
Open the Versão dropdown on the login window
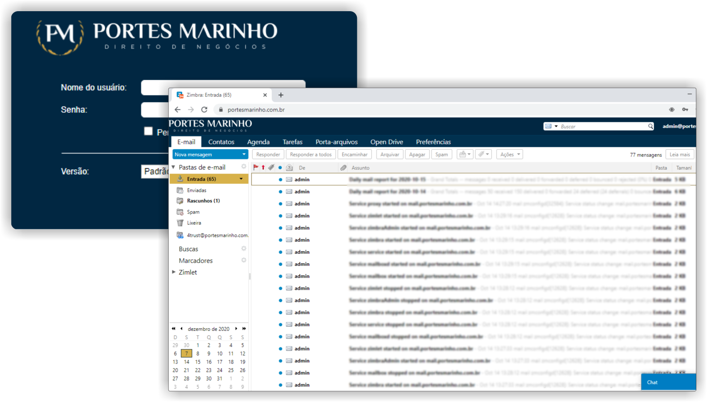pos(155,171)
